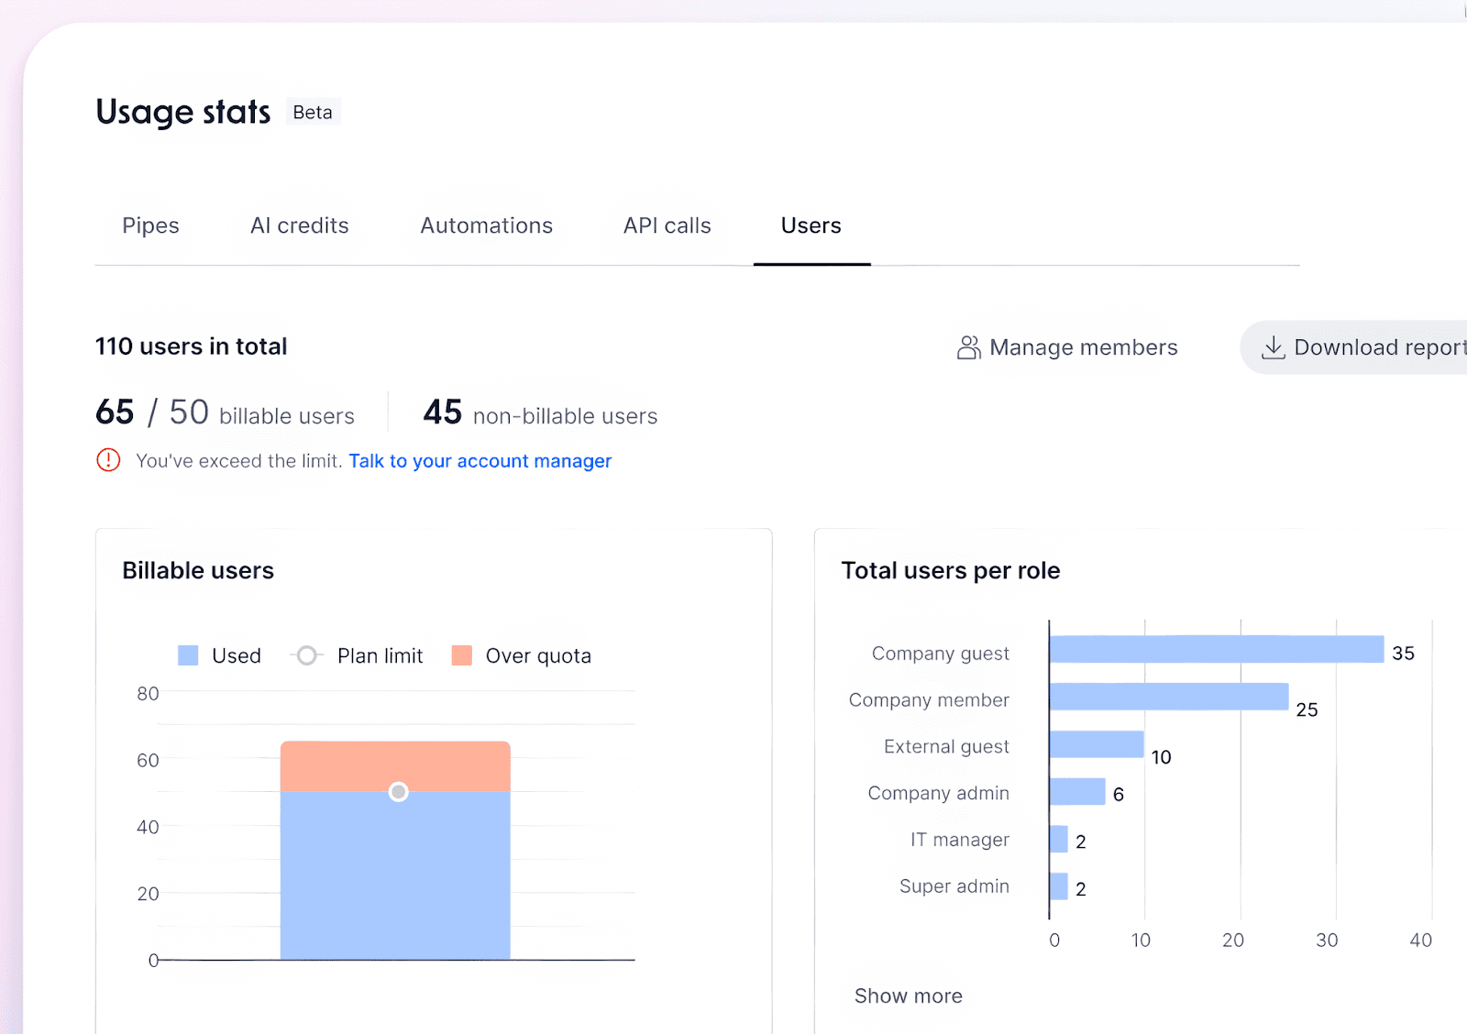1467x1034 pixels.
Task: Toggle the Over quota orange swatch
Action: tap(462, 655)
